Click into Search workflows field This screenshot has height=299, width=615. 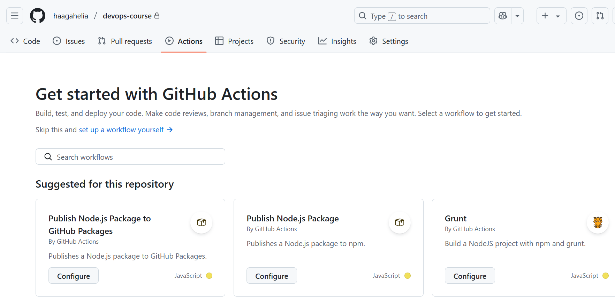(130, 157)
